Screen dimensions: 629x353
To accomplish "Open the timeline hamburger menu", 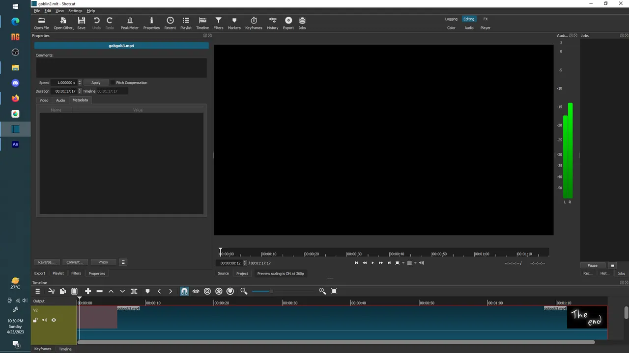I will coord(37,291).
